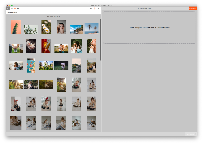Select the coastal rocky beach thumbnail
This screenshot has height=144, width=203.
(x=76, y=29)
